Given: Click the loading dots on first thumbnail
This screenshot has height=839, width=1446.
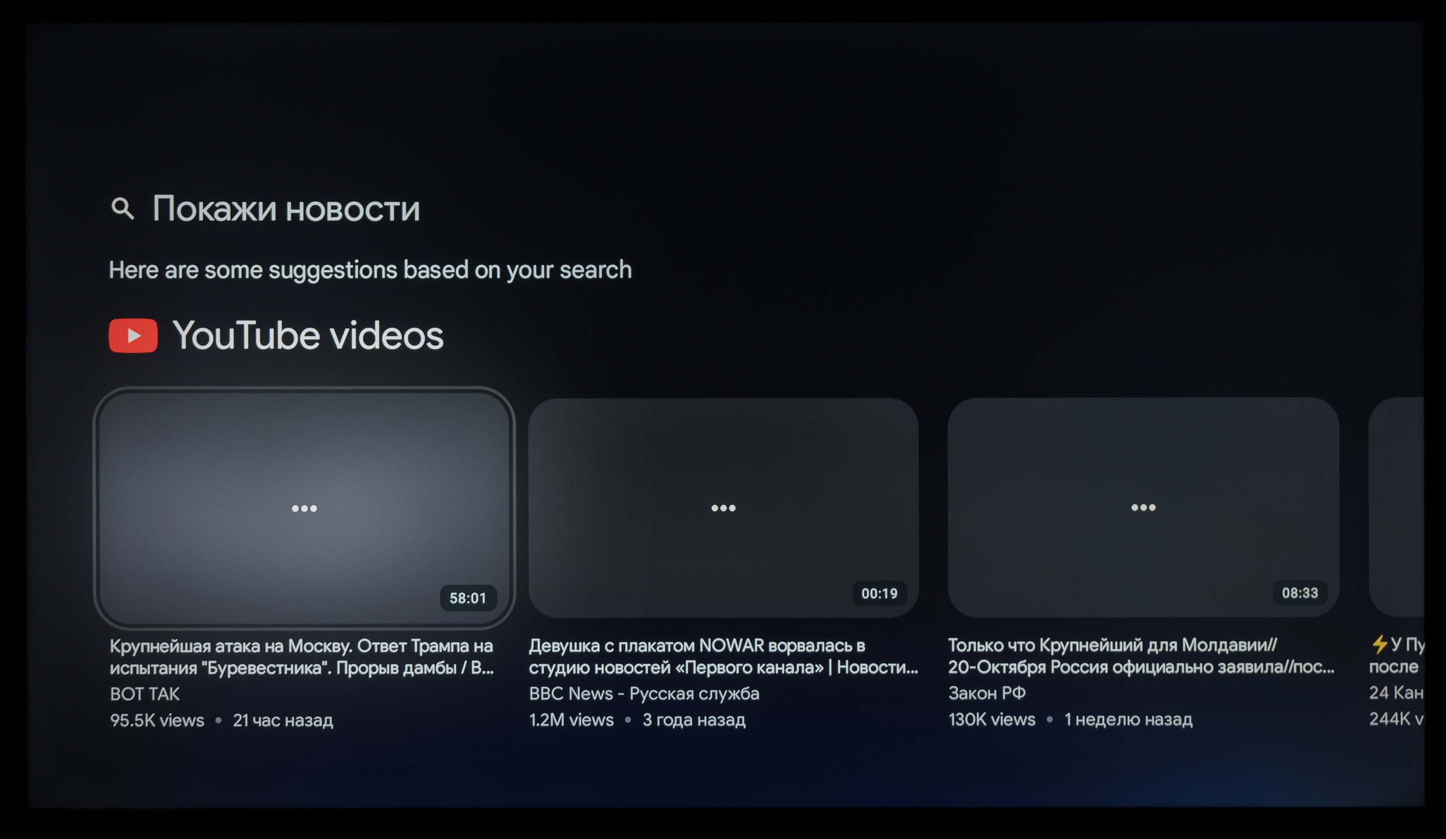Looking at the screenshot, I should (304, 508).
